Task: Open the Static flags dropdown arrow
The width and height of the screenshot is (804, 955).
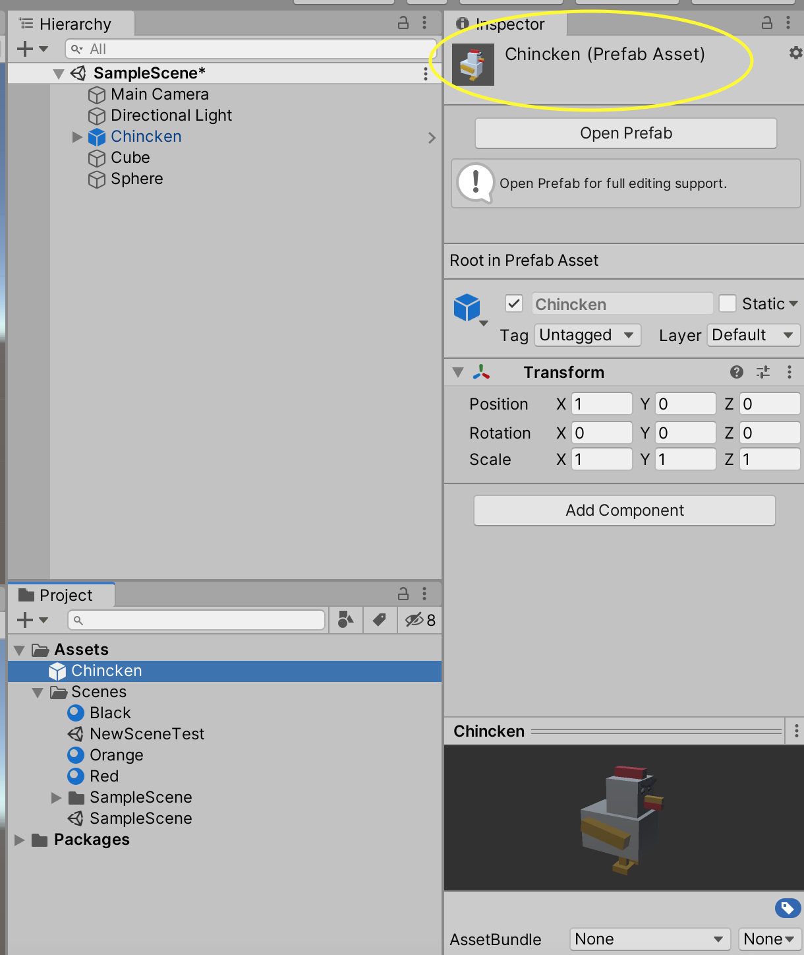Action: coord(793,303)
